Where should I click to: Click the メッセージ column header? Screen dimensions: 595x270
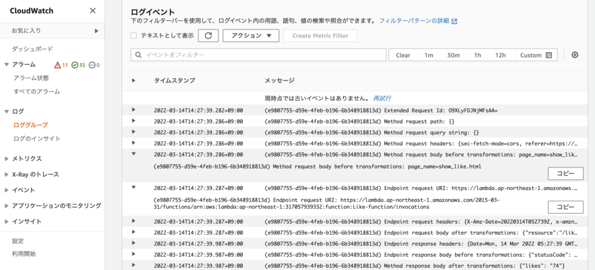[x=279, y=80]
